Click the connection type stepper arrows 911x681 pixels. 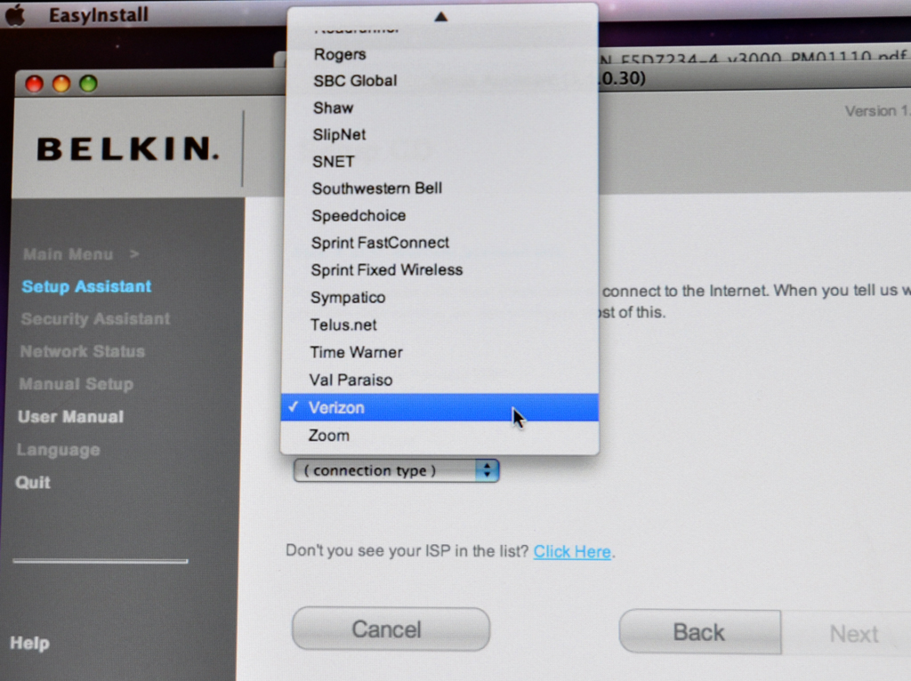click(487, 470)
